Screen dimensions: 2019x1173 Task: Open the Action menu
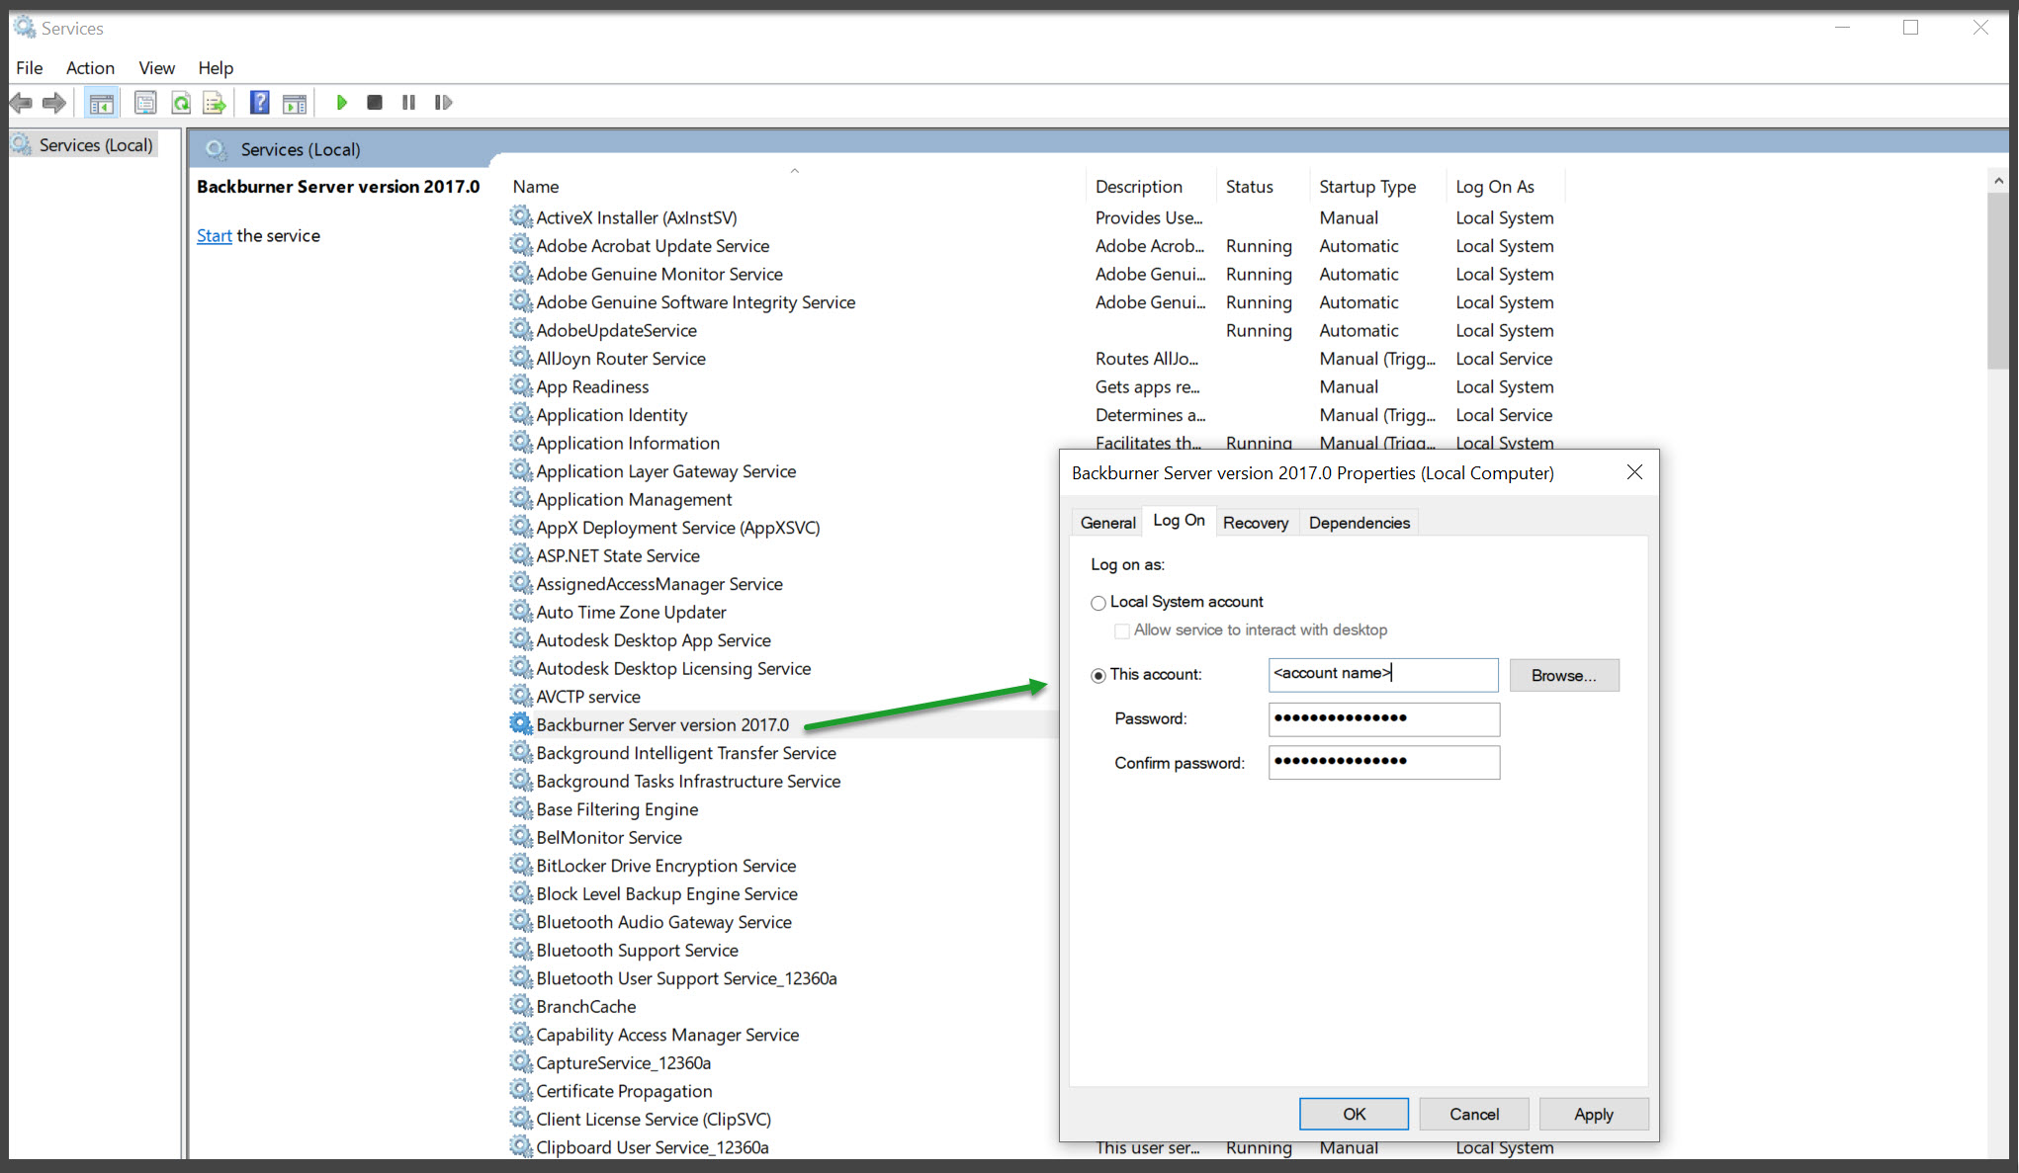coord(90,67)
